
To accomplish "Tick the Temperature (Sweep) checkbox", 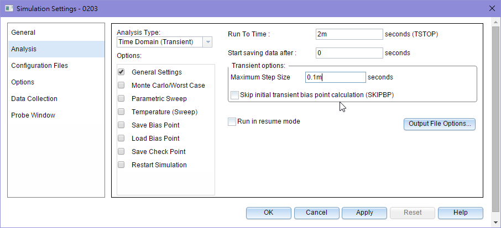I will click(x=121, y=112).
